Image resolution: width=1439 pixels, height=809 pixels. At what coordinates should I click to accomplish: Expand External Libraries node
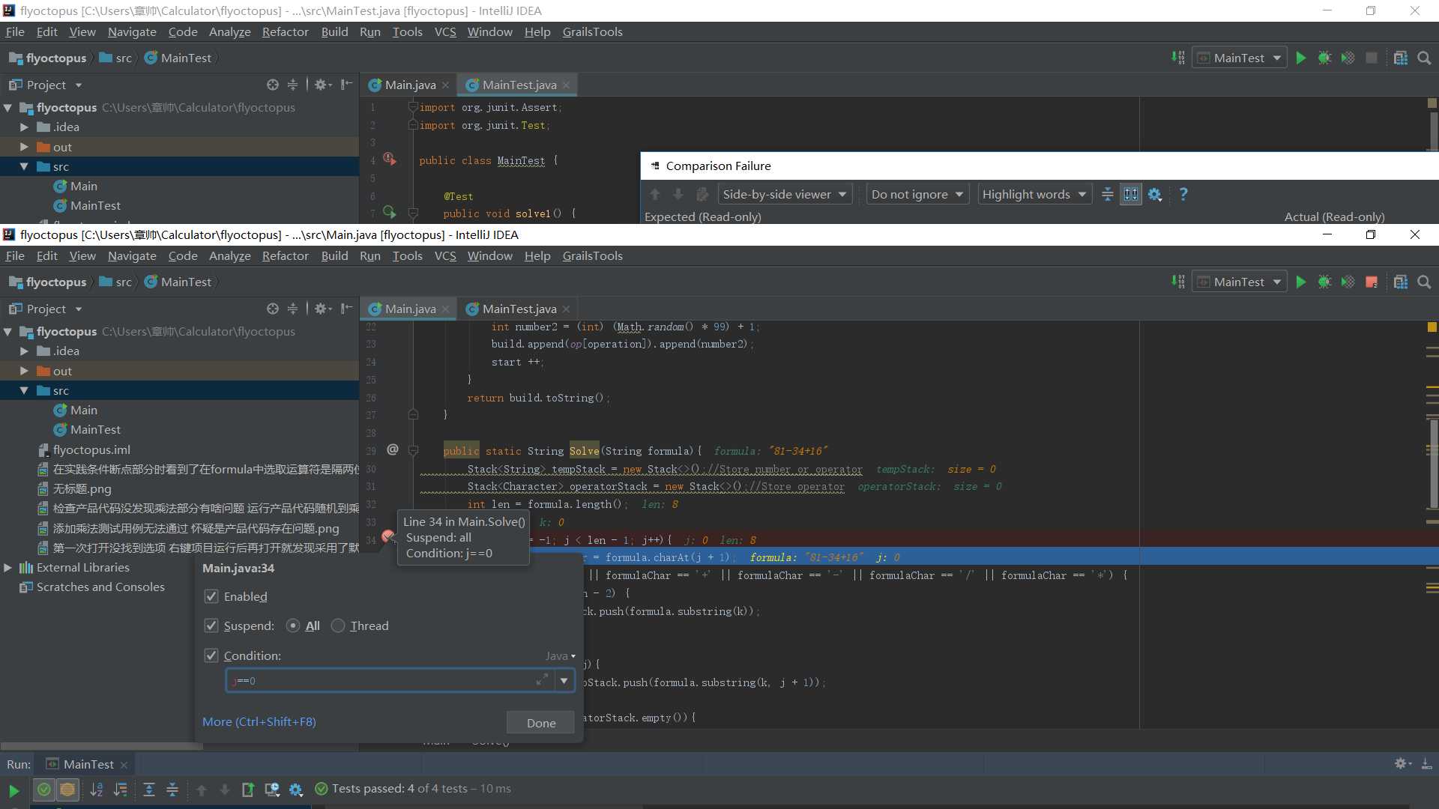(8, 568)
